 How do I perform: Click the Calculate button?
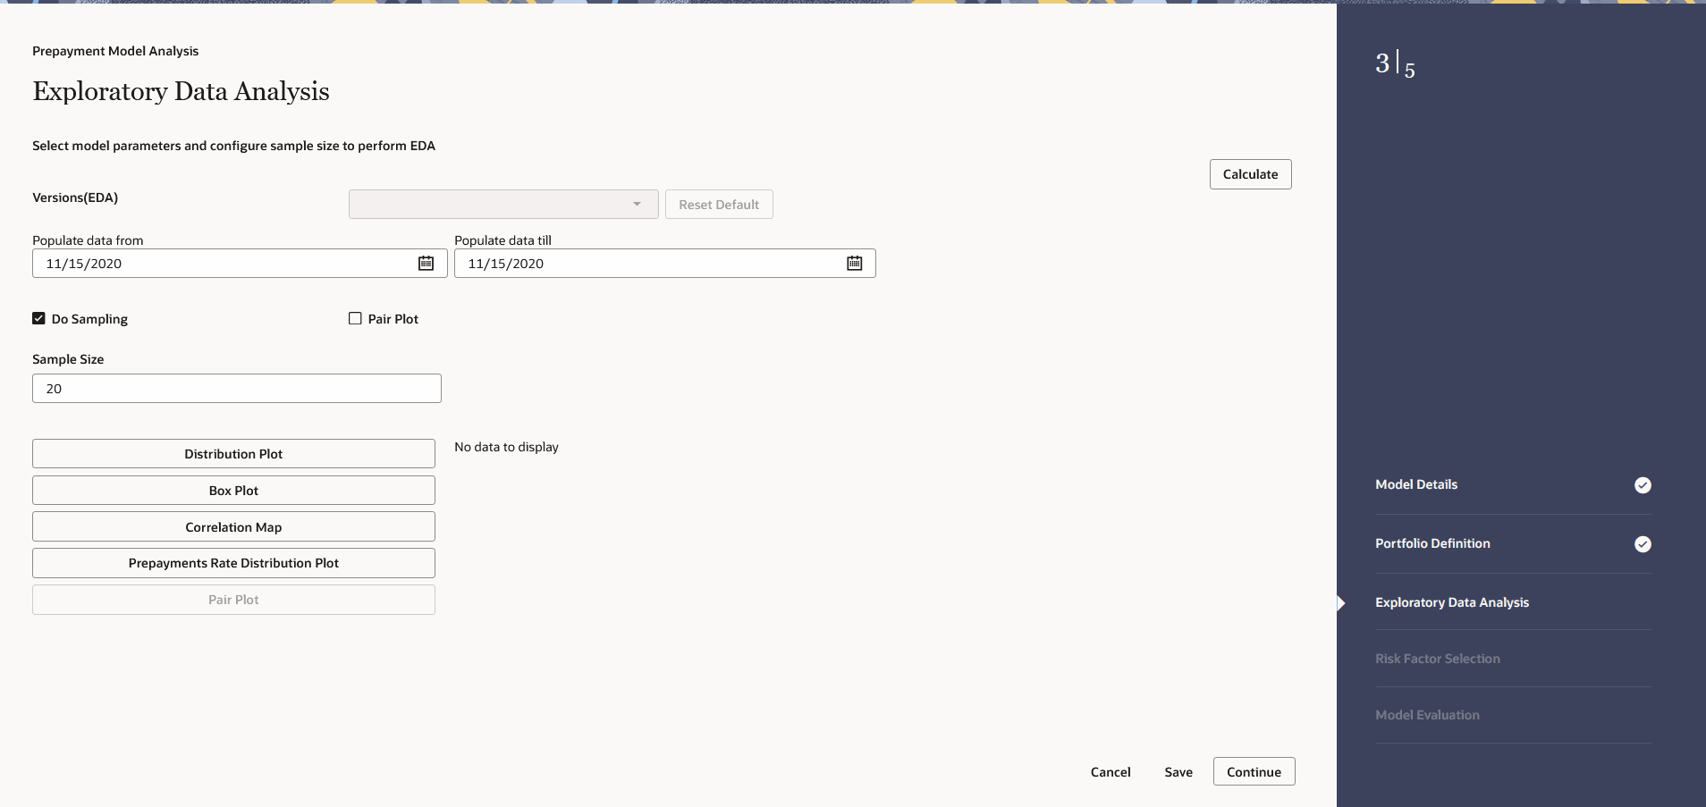[x=1250, y=173]
